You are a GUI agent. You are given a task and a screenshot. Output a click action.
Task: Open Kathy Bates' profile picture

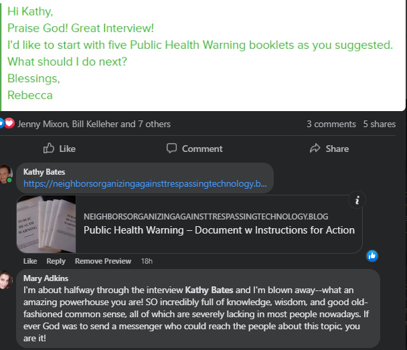[x=6, y=175]
